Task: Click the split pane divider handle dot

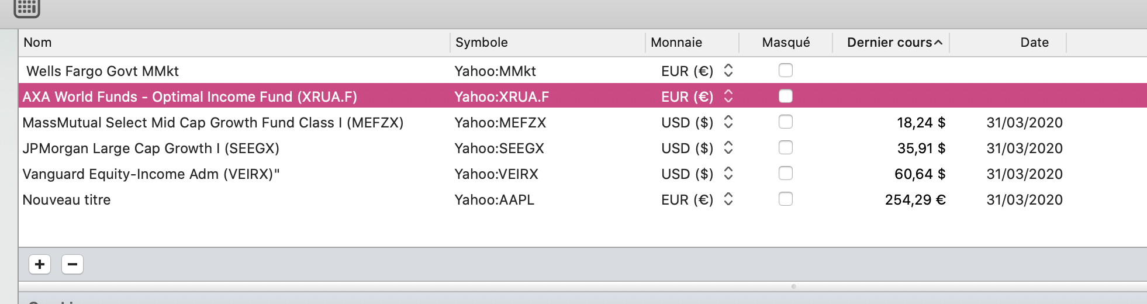Action: (x=793, y=286)
